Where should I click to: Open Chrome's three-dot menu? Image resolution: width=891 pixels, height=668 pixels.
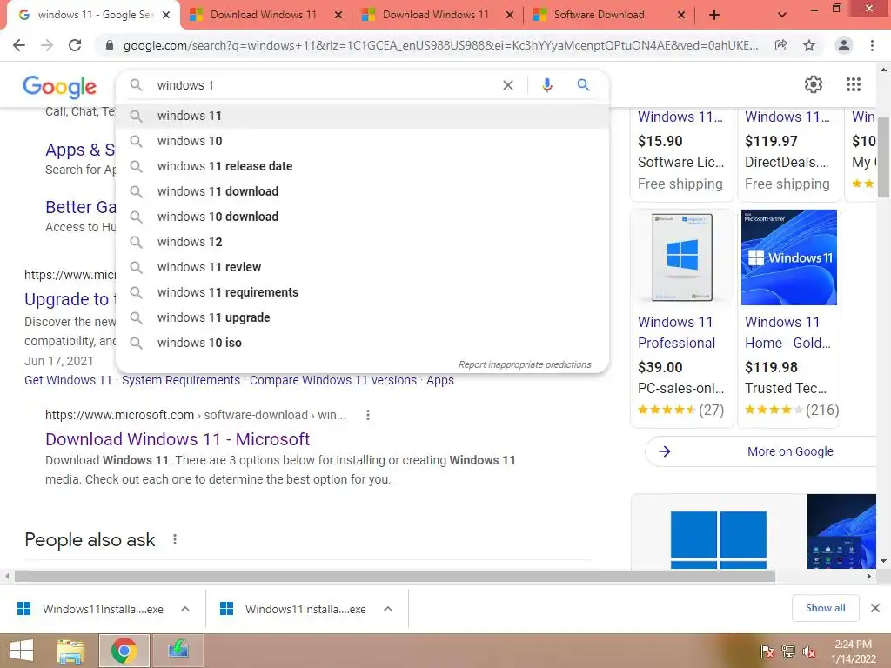click(x=872, y=45)
